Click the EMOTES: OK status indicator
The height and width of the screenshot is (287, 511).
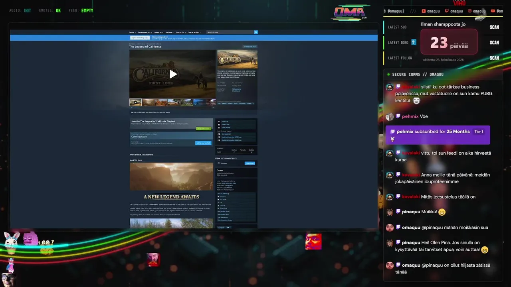click(x=50, y=11)
